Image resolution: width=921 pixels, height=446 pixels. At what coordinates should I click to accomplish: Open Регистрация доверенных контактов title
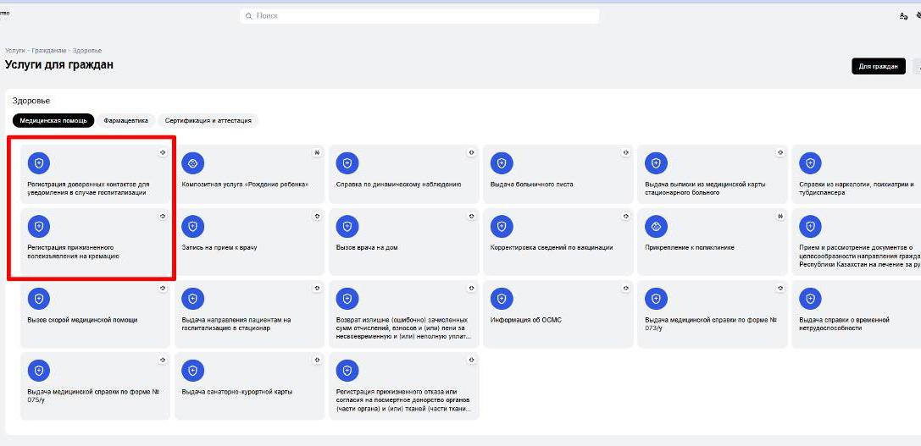[x=88, y=189]
